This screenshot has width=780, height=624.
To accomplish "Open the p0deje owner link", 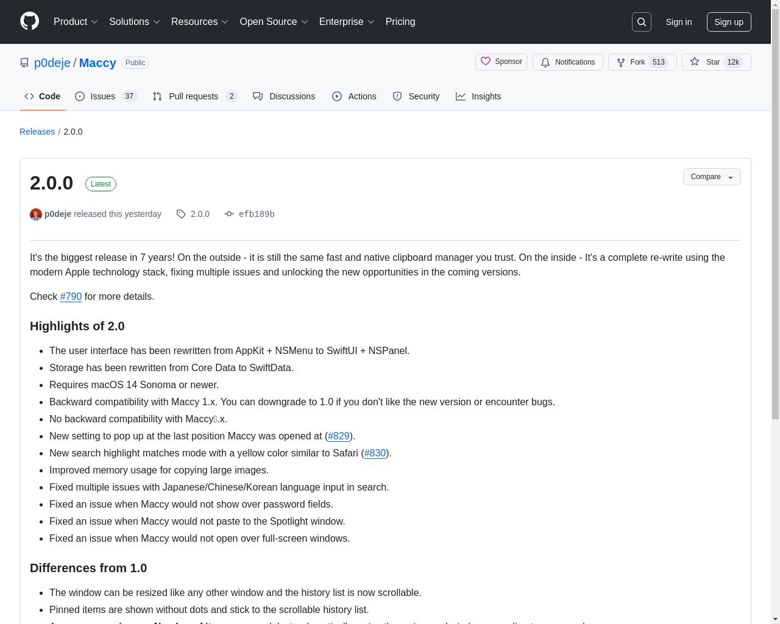I will coord(52,63).
